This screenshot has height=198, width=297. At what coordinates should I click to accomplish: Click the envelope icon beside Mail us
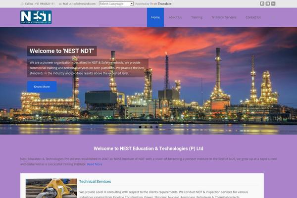pos(60,4)
